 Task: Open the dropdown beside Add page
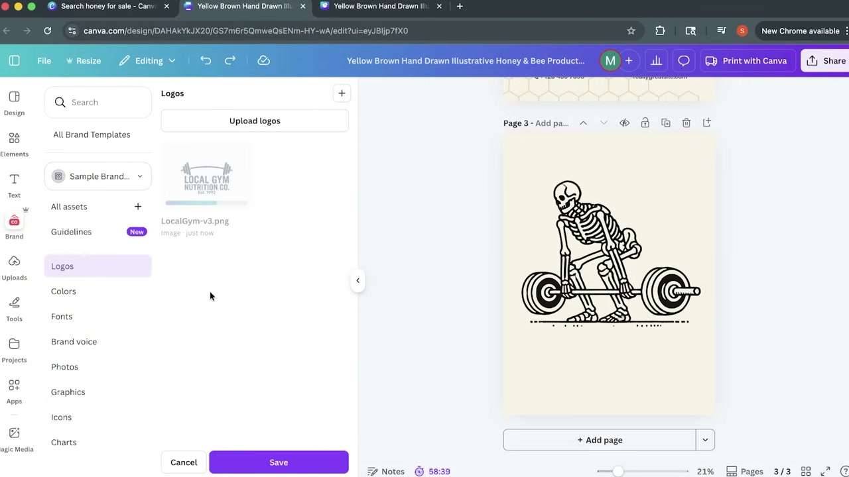(705, 440)
